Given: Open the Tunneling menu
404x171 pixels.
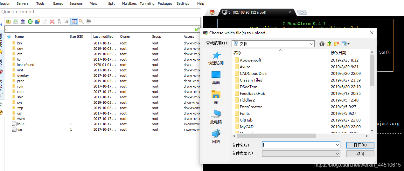Looking at the screenshot, I should pyautogui.click(x=147, y=3).
